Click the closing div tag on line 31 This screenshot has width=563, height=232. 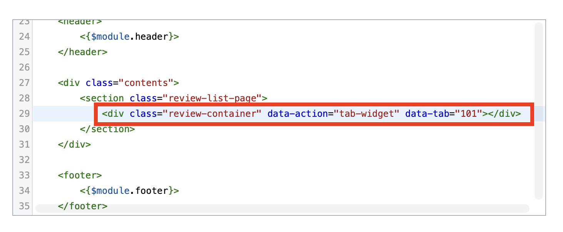(75, 145)
